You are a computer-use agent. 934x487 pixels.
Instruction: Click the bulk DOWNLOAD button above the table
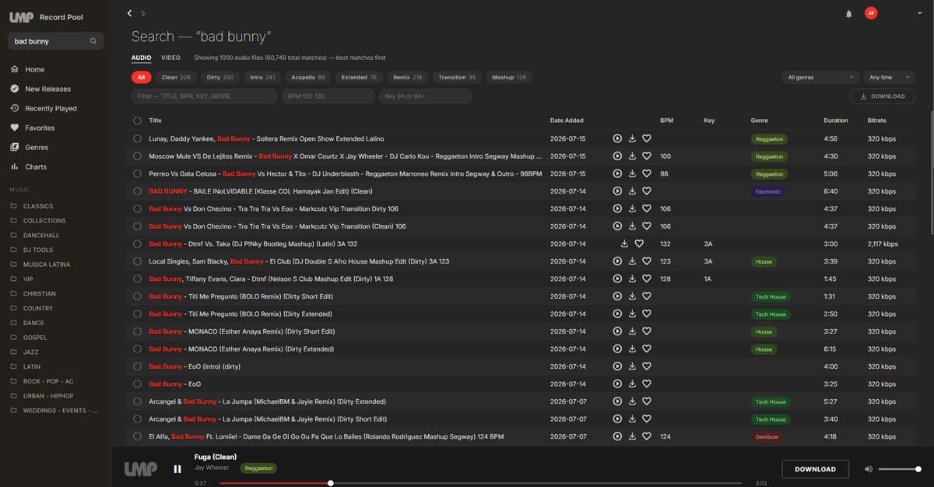(883, 96)
